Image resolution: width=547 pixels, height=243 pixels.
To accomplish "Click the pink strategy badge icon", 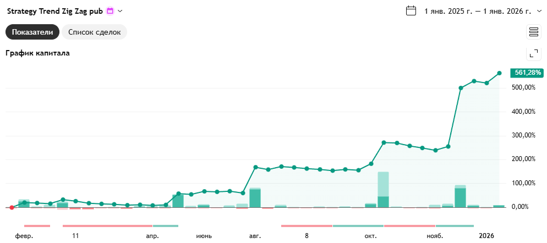I will tap(110, 11).
